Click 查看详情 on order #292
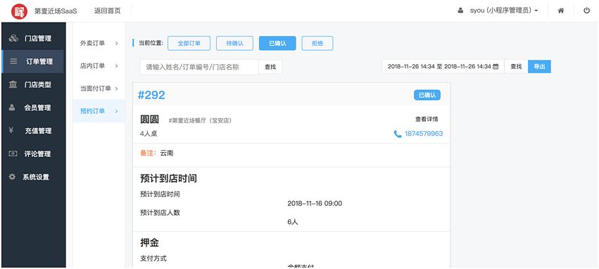 click(427, 119)
